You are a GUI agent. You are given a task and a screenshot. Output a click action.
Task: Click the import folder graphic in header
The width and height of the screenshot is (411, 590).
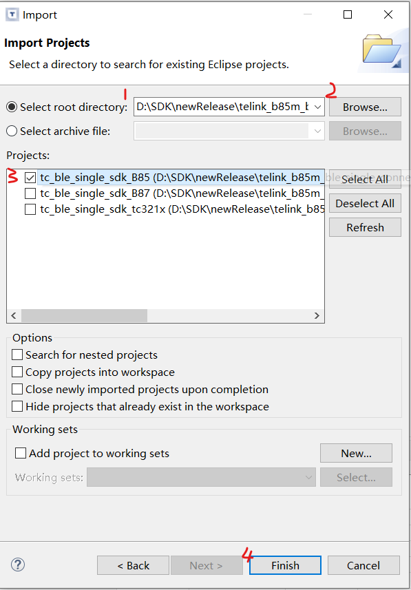pyautogui.click(x=381, y=52)
